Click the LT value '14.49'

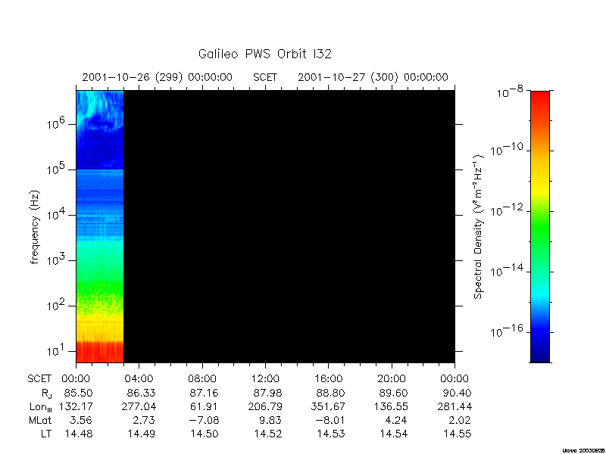(x=142, y=434)
